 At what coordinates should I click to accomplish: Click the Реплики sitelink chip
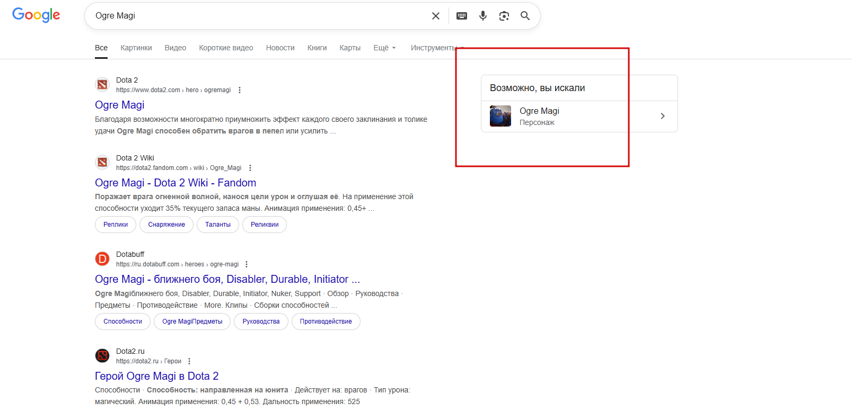[116, 225]
